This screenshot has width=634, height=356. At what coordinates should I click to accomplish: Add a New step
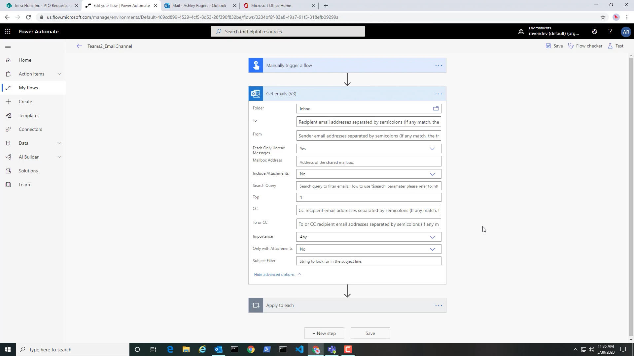(324, 333)
